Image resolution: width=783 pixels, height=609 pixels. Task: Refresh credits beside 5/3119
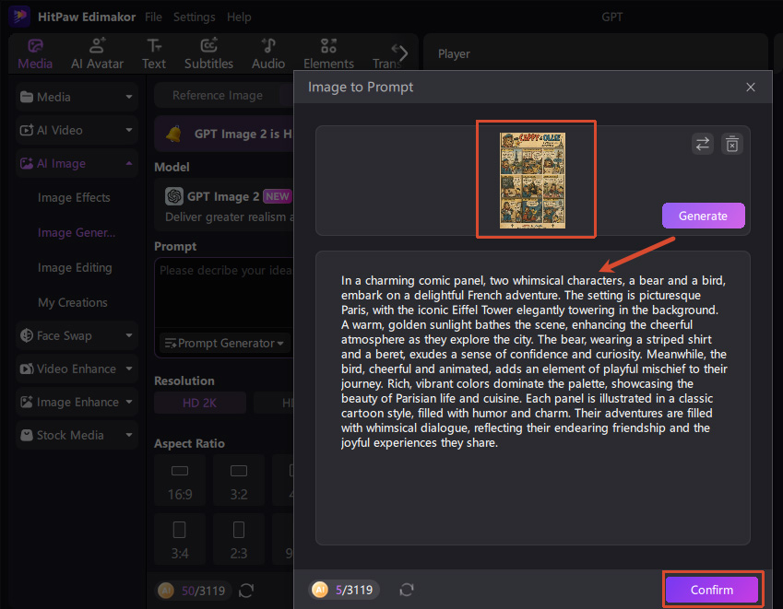(x=407, y=590)
